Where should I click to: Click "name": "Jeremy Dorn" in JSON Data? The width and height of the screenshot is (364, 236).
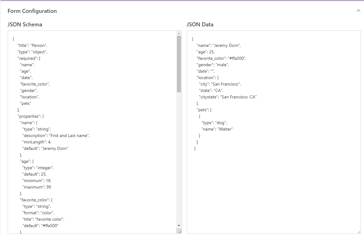click(x=219, y=46)
